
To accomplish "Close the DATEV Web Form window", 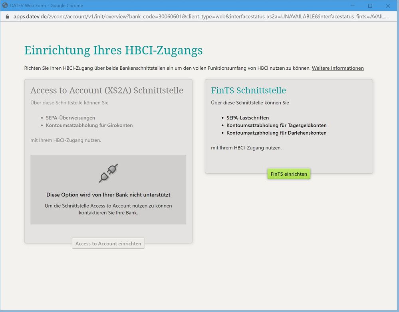I will [388, 6].
